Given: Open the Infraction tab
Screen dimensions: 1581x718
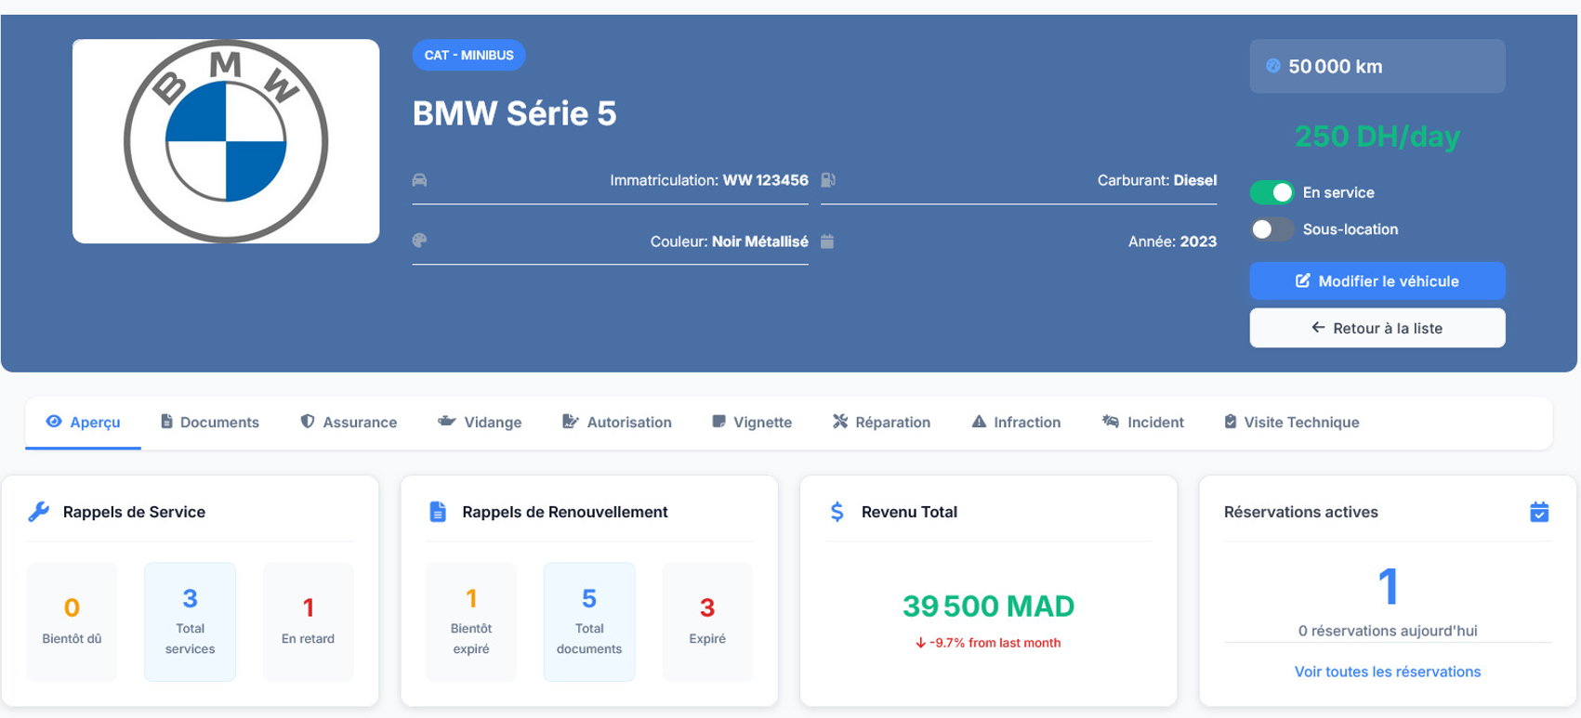Looking at the screenshot, I should [x=1016, y=423].
